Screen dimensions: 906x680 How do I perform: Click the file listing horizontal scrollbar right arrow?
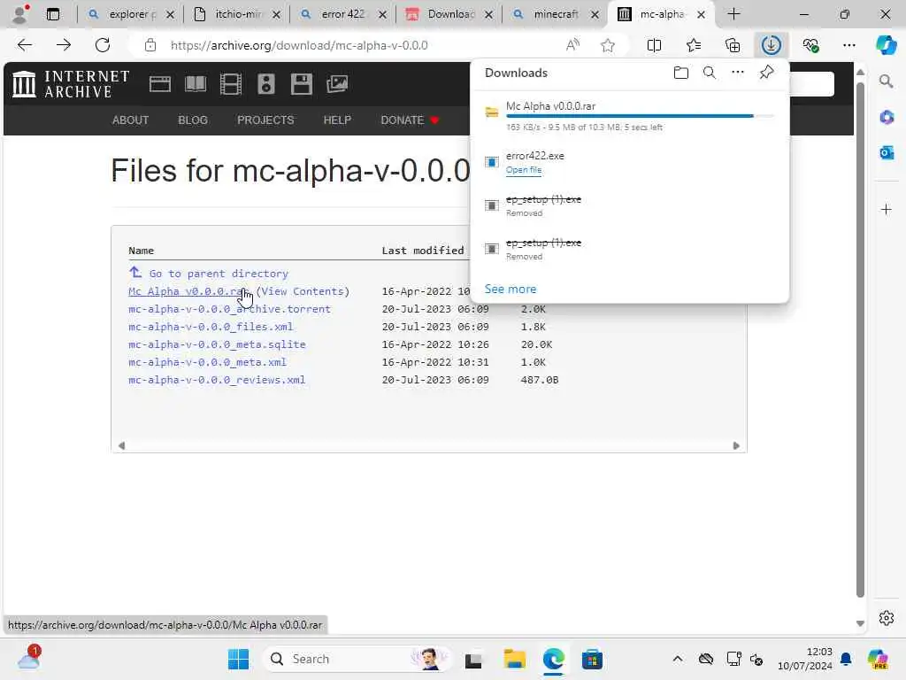click(x=735, y=445)
